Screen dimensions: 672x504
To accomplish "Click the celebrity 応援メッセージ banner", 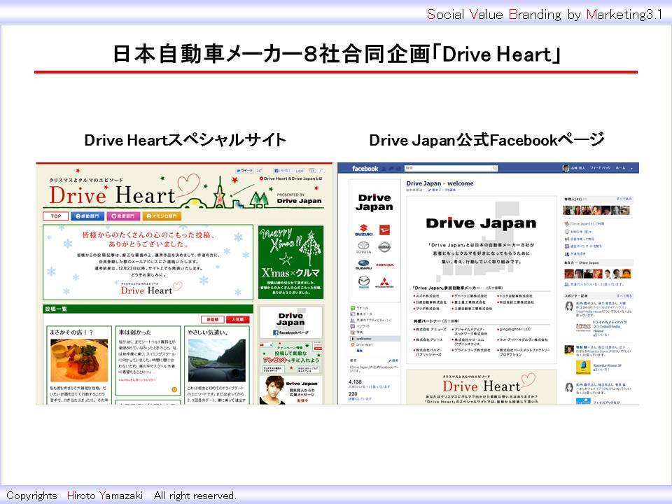I will (x=290, y=390).
